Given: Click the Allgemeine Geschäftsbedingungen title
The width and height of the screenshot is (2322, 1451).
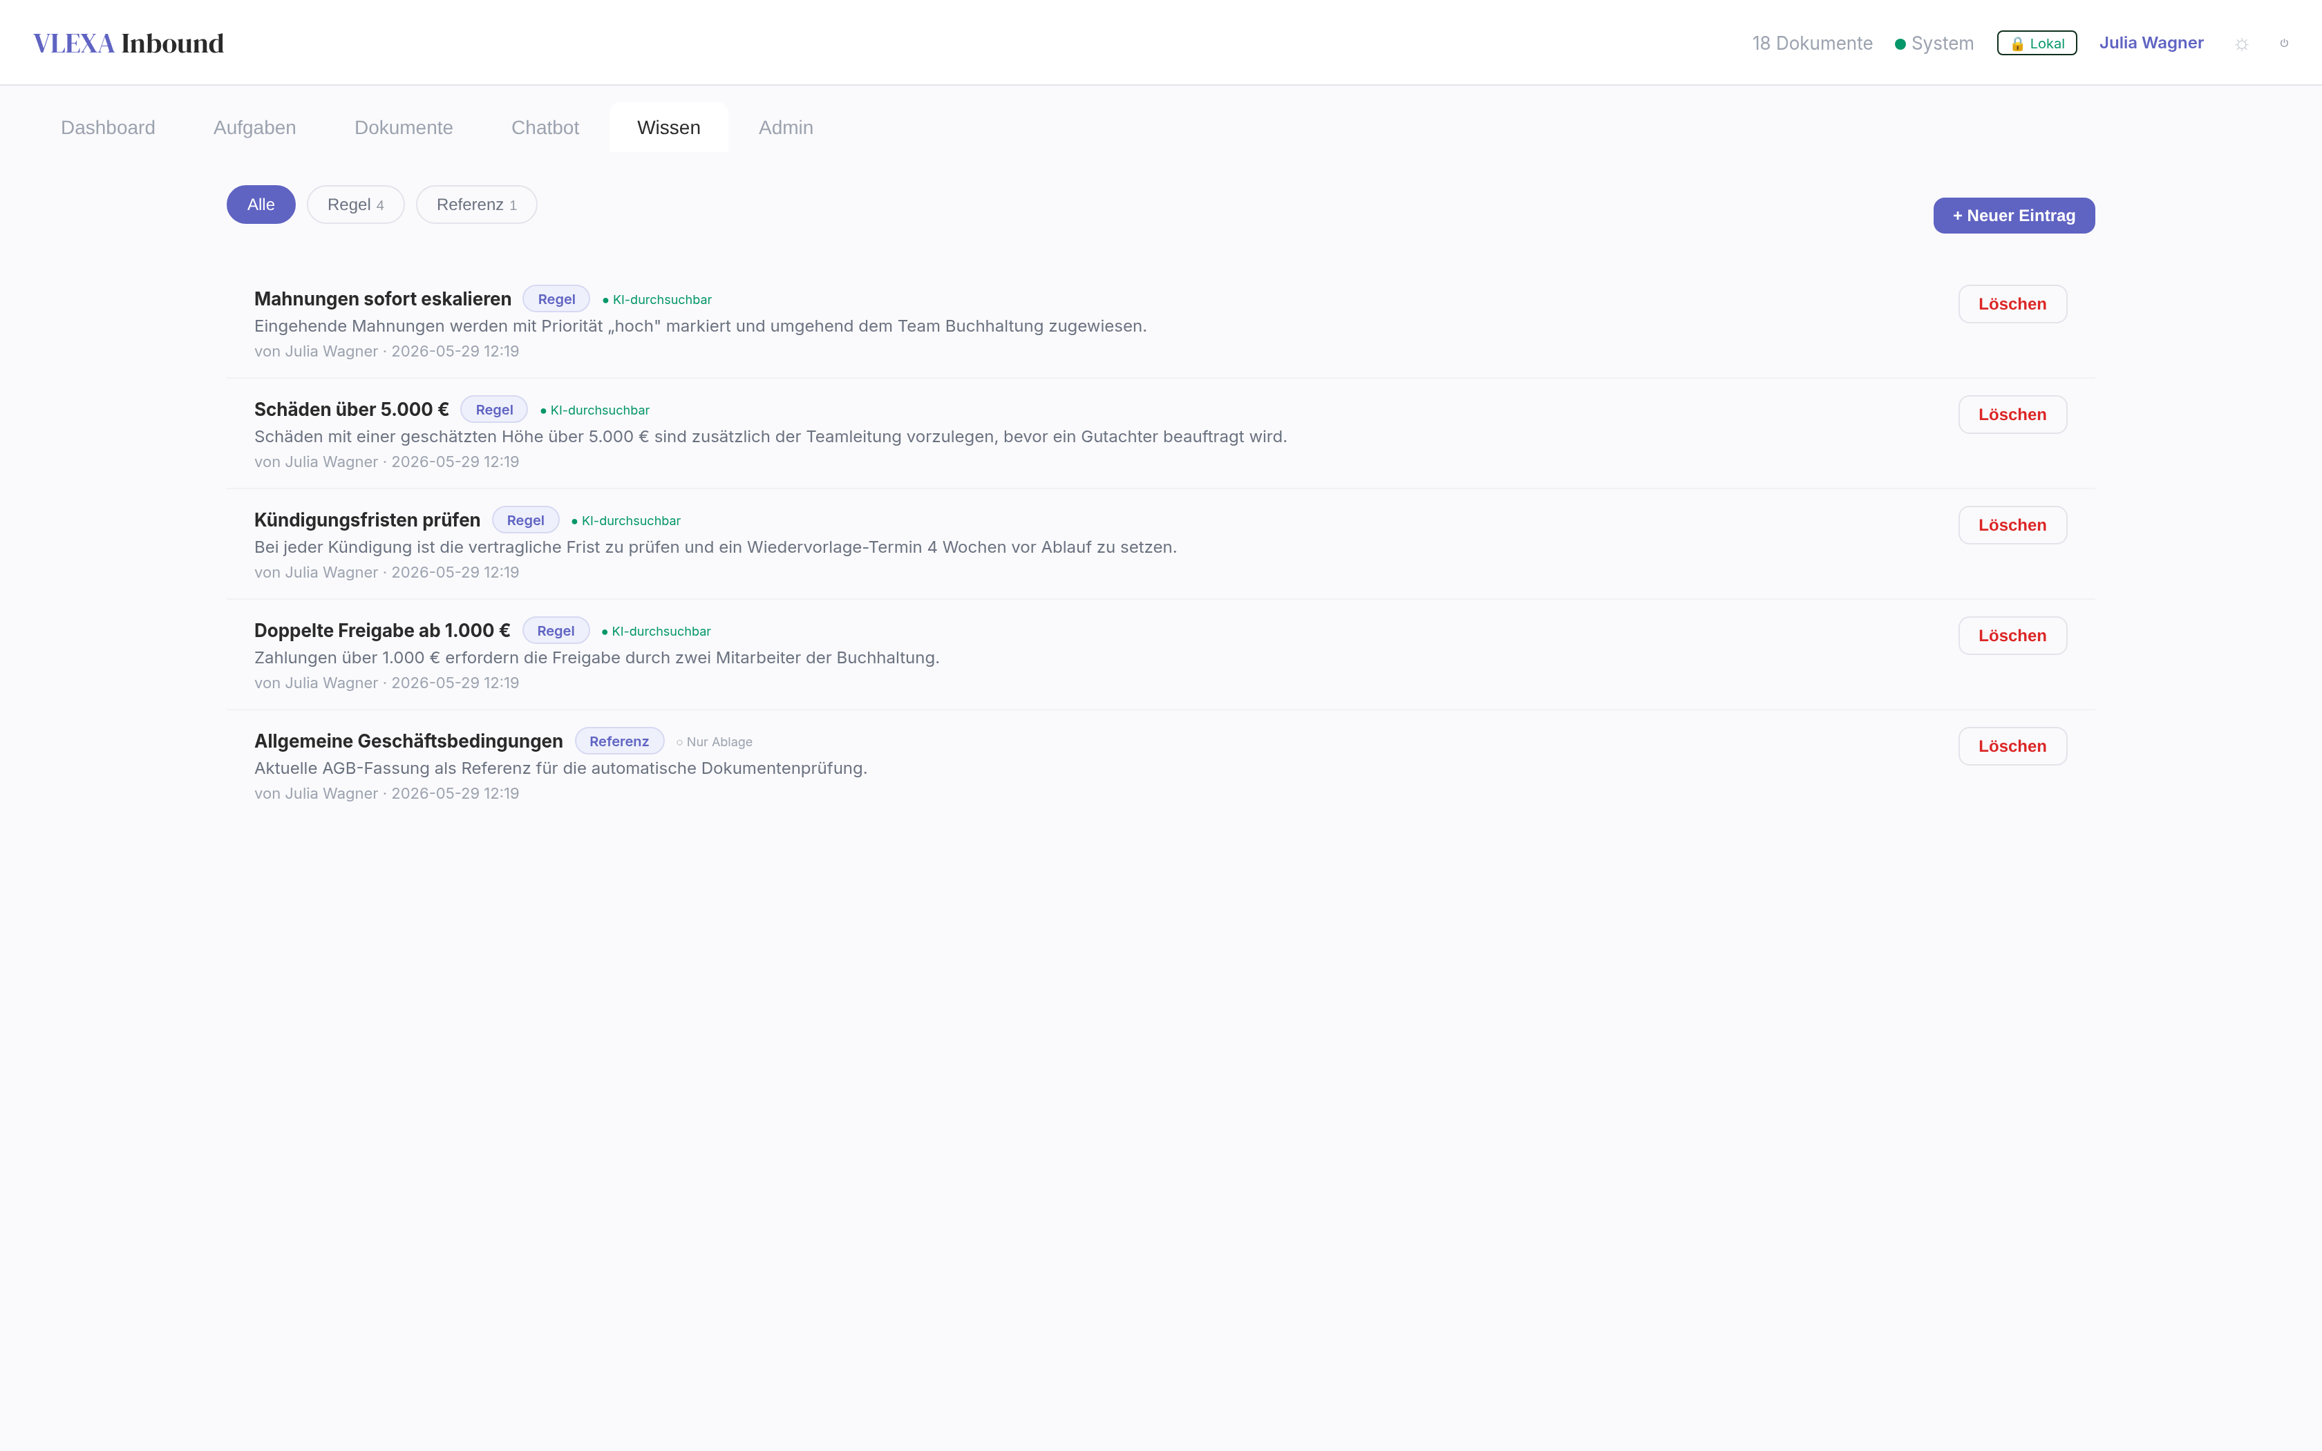Looking at the screenshot, I should pyautogui.click(x=408, y=741).
